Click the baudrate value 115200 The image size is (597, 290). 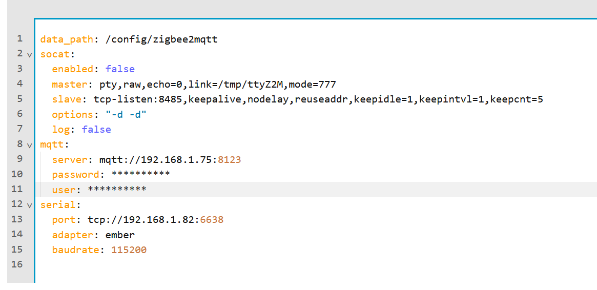pos(129,250)
